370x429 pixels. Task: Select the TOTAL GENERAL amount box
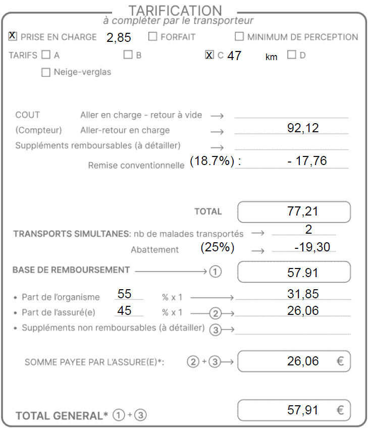[x=294, y=410]
